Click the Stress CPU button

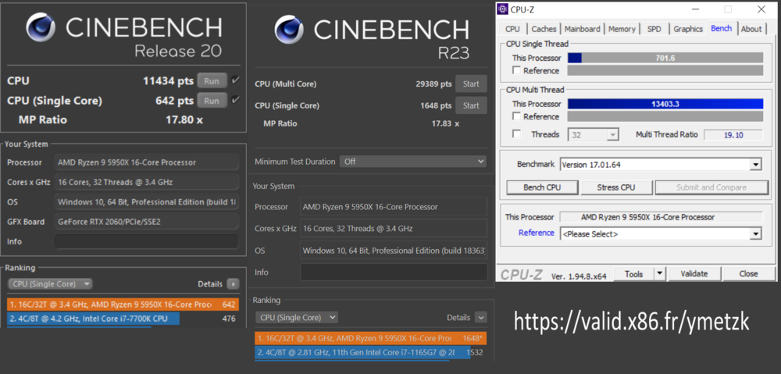tap(615, 187)
